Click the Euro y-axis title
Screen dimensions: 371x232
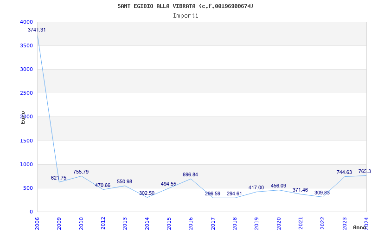(23, 117)
